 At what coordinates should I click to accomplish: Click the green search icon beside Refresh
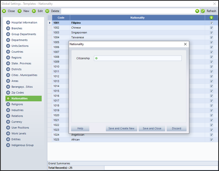coord(197,11)
